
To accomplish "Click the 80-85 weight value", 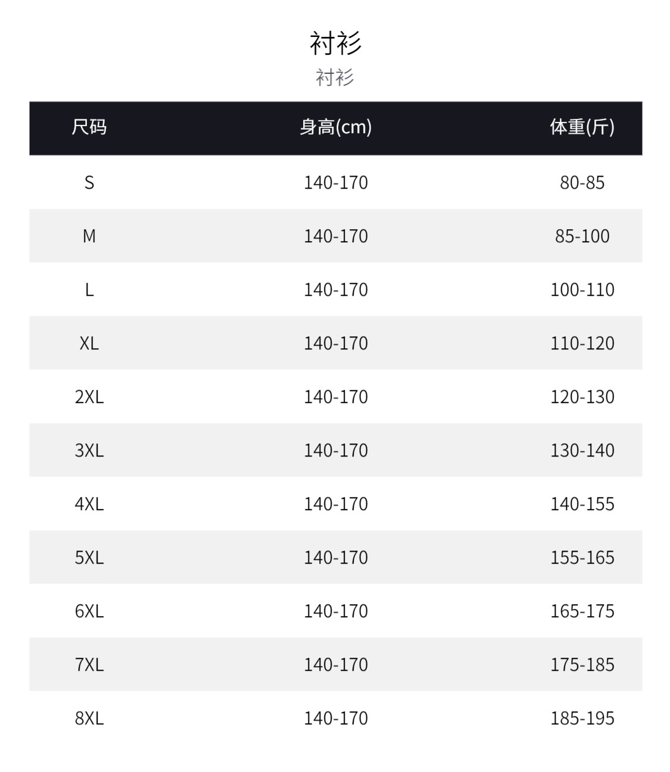I will pos(582,182).
